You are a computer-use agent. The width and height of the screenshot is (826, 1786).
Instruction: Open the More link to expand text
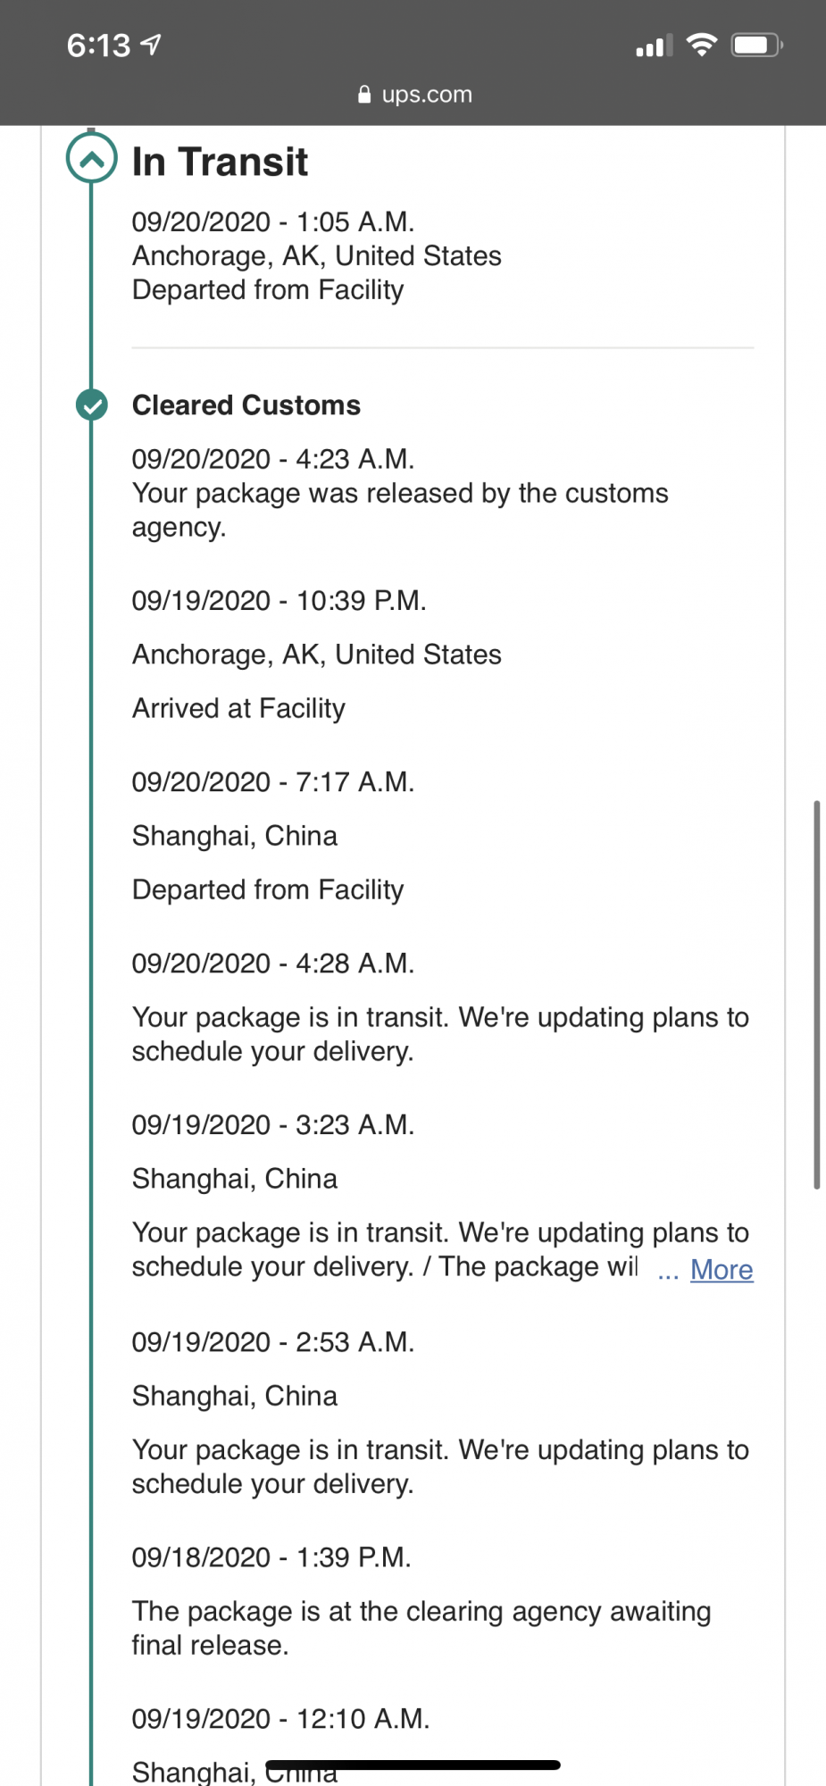[722, 1269]
